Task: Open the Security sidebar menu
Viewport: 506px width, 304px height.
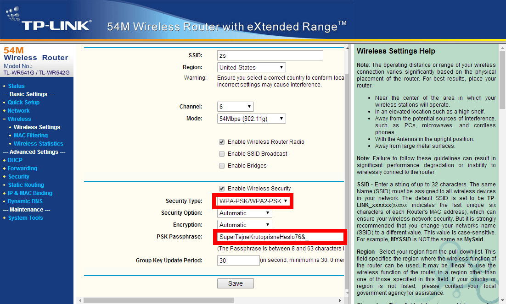Action: 19,177
